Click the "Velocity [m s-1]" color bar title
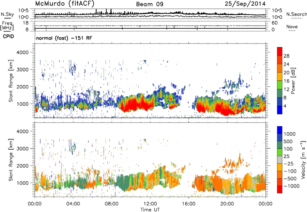Viewport: 307px width, 212px height. (303, 160)
